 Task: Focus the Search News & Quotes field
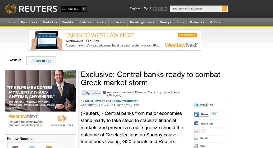click(x=196, y=9)
